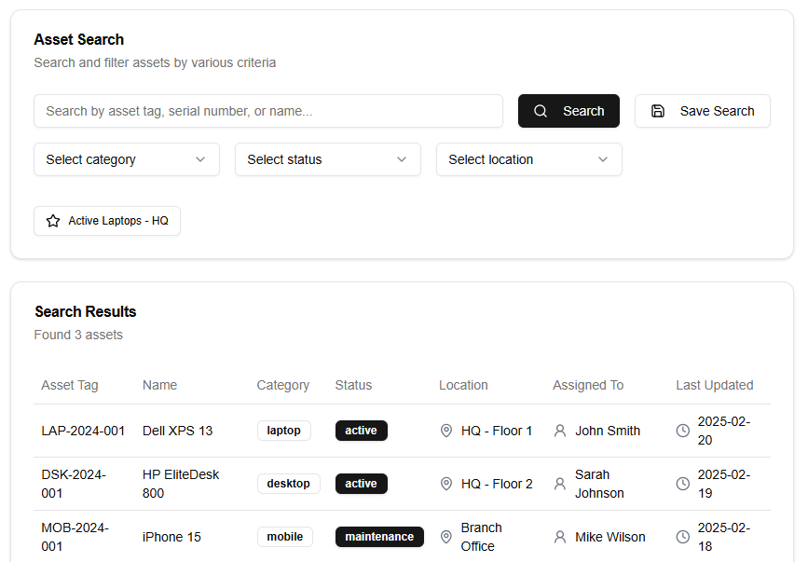Click the 2025-02-20 date text

click(x=724, y=431)
